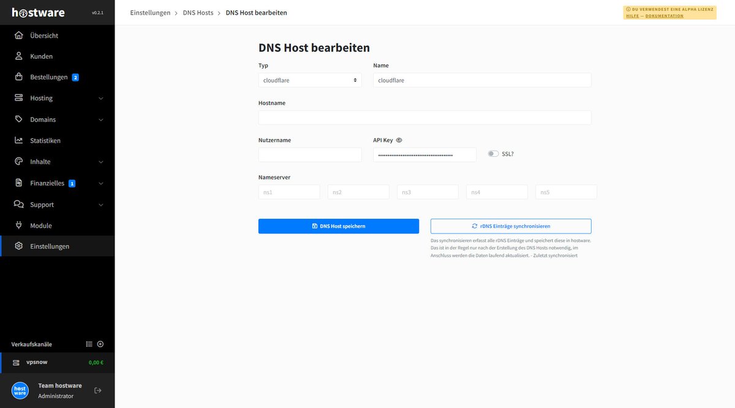735x408 pixels.
Task: Click the Hostname input field
Action: point(425,118)
